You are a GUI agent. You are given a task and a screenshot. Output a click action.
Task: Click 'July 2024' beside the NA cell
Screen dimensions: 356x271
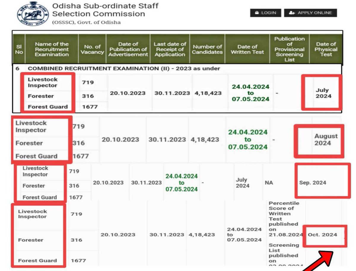click(242, 183)
